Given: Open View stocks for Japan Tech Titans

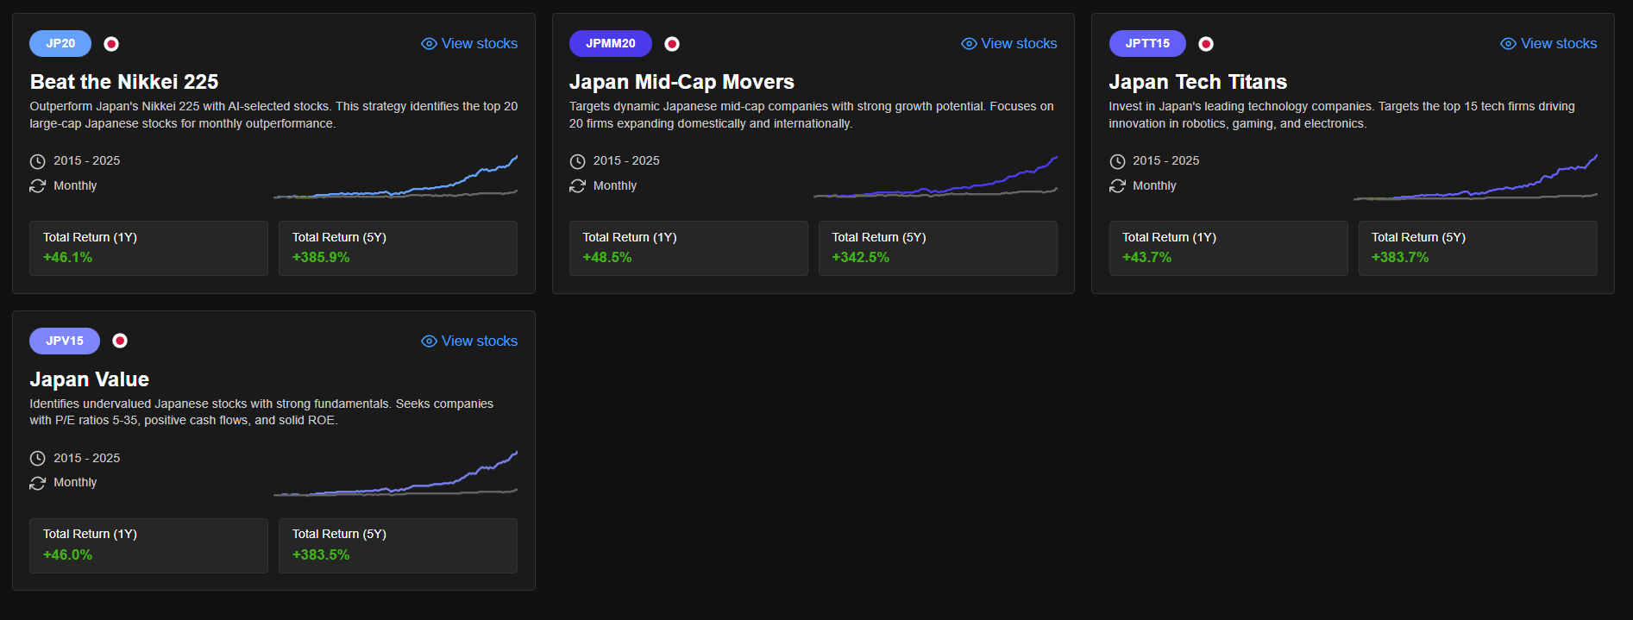Looking at the screenshot, I should 1548,44.
